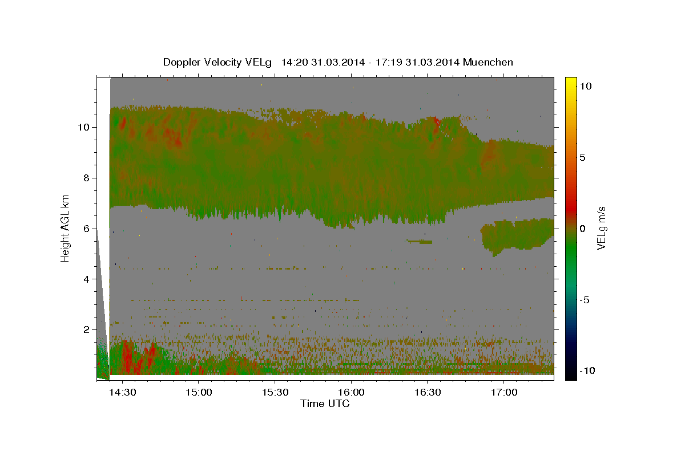Click the small isolated cloud patch near 5.5 km
Viewport: 685px width, 456px height.
pyautogui.click(x=420, y=242)
